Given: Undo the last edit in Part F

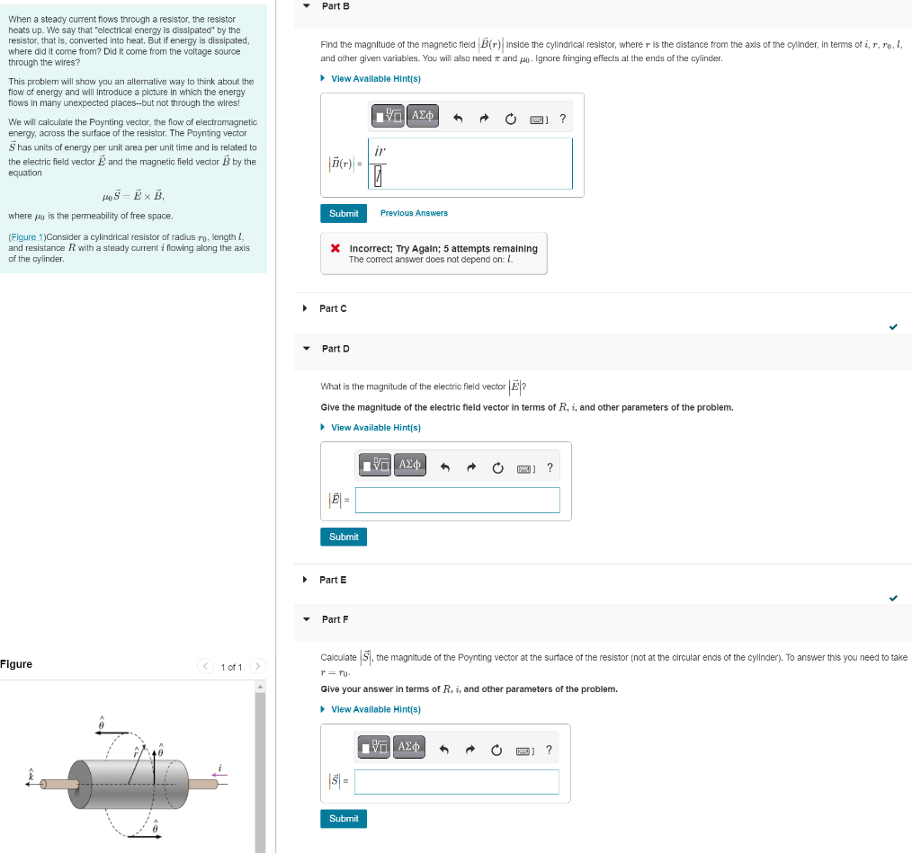Looking at the screenshot, I should [444, 750].
